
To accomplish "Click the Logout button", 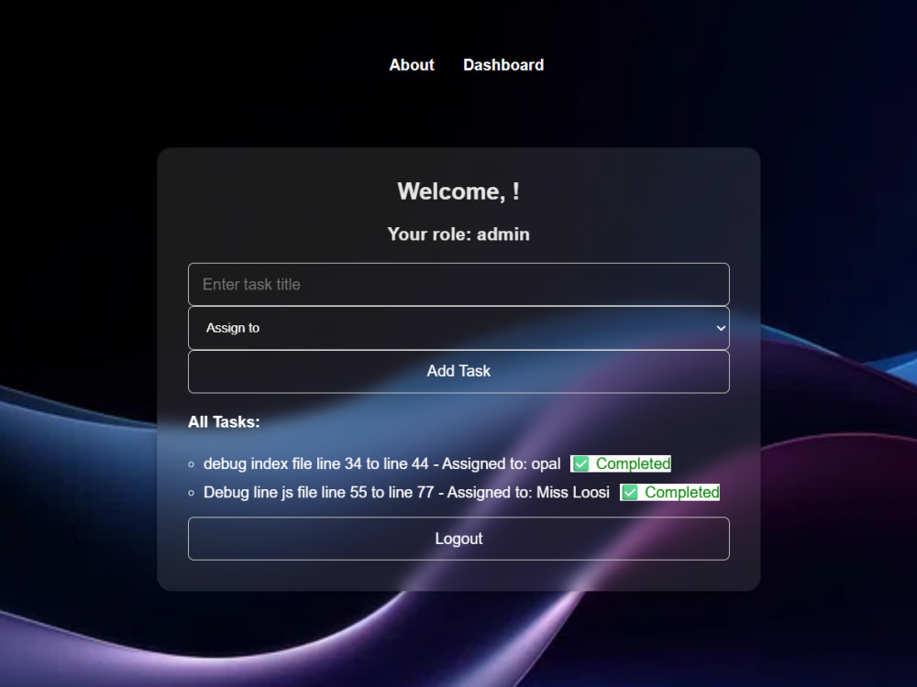I will point(458,539).
